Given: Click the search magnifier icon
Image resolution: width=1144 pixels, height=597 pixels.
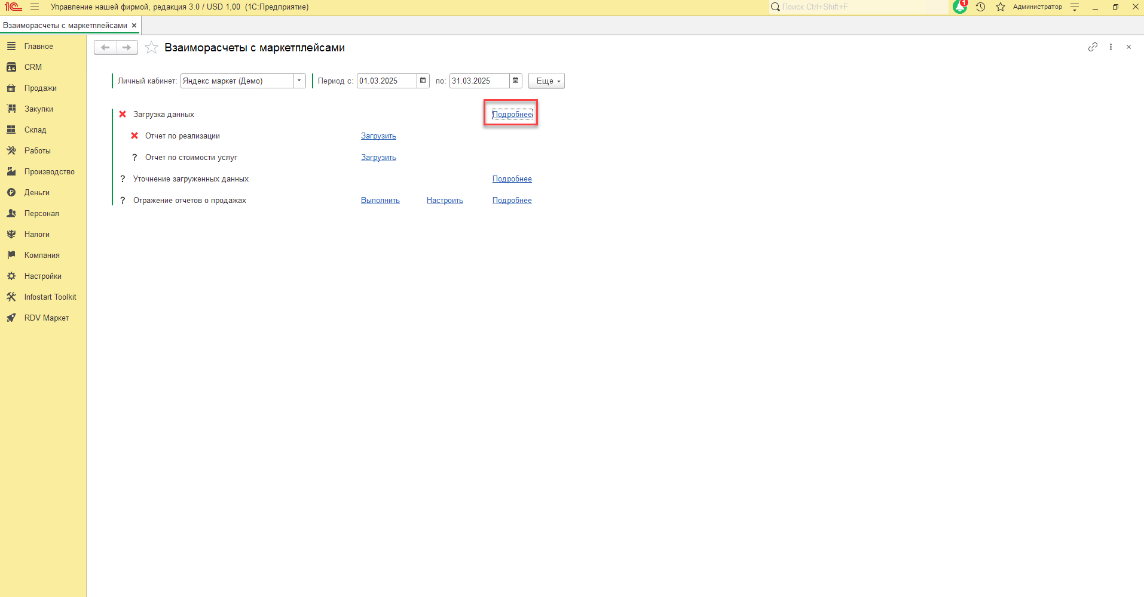Looking at the screenshot, I should pyautogui.click(x=775, y=7).
